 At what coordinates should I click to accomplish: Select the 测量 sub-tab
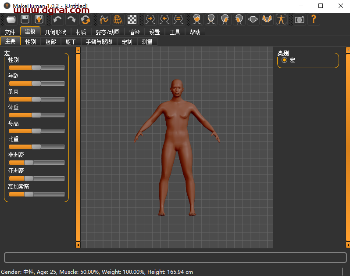click(147, 42)
